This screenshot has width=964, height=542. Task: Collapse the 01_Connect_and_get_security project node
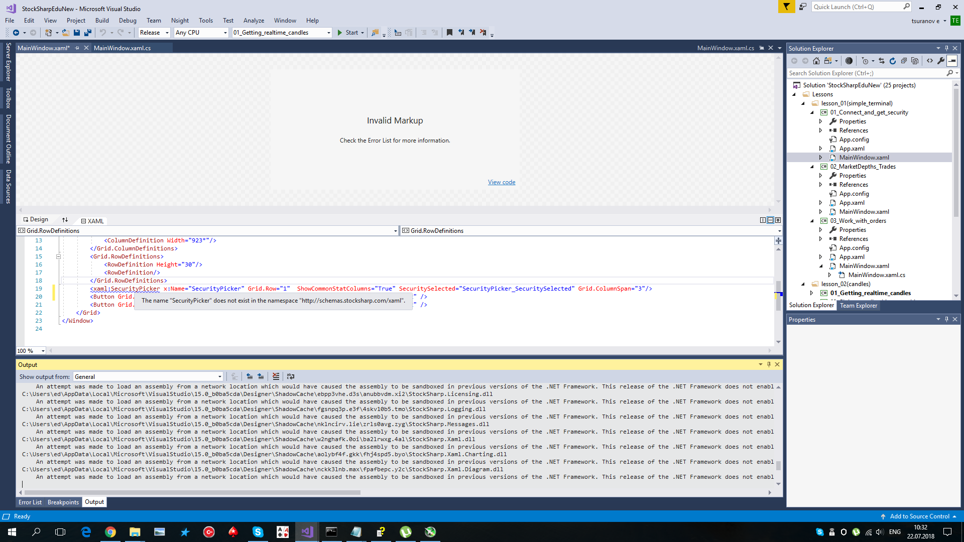click(812, 112)
